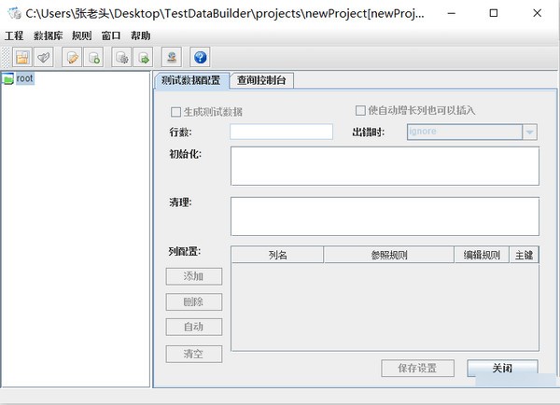This screenshot has height=405, width=560.
Task: Open help via blue question mark icon
Action: point(200,57)
